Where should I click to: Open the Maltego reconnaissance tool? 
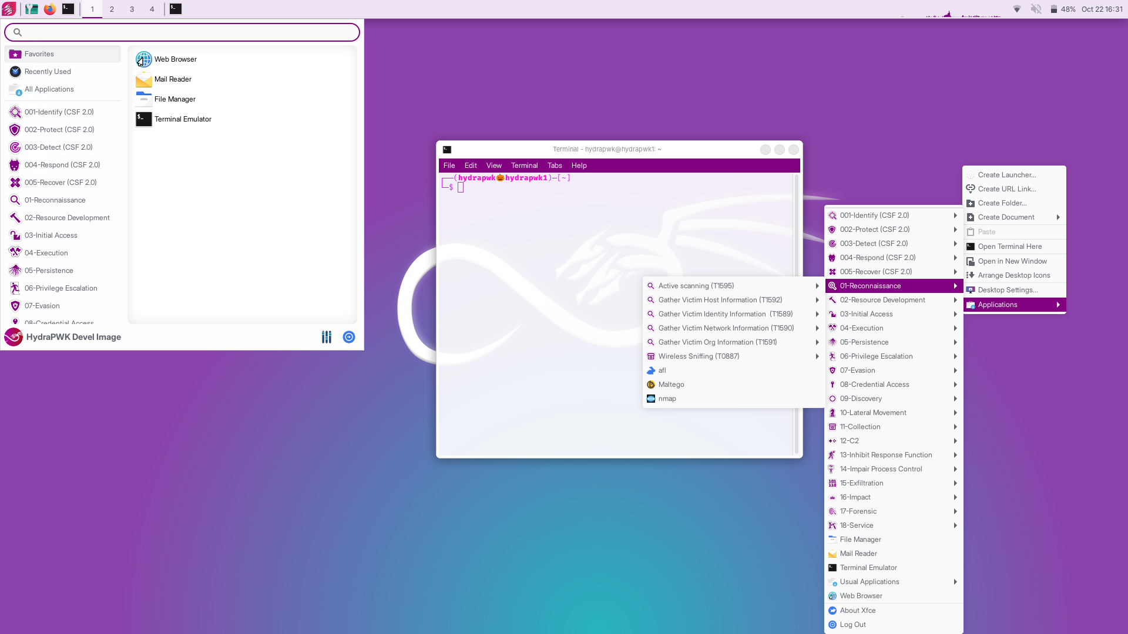click(x=671, y=385)
